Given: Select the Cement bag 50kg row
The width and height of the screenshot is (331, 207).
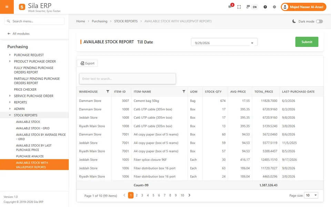Looking at the screenshot, I should pos(200,101).
